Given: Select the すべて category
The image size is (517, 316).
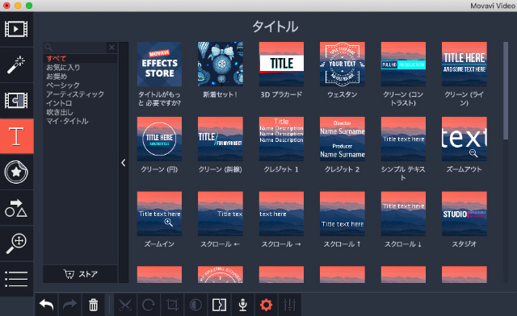Looking at the screenshot, I should point(57,59).
